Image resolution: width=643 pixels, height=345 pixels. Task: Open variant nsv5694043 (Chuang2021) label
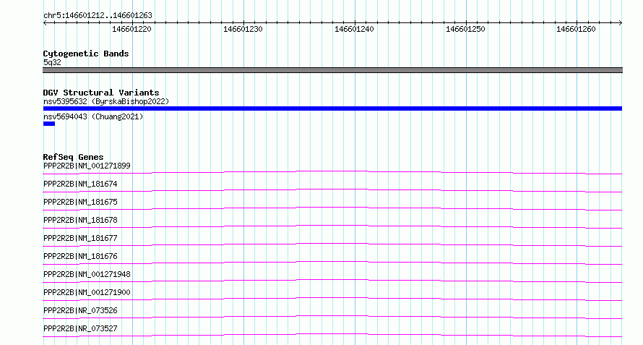click(93, 116)
